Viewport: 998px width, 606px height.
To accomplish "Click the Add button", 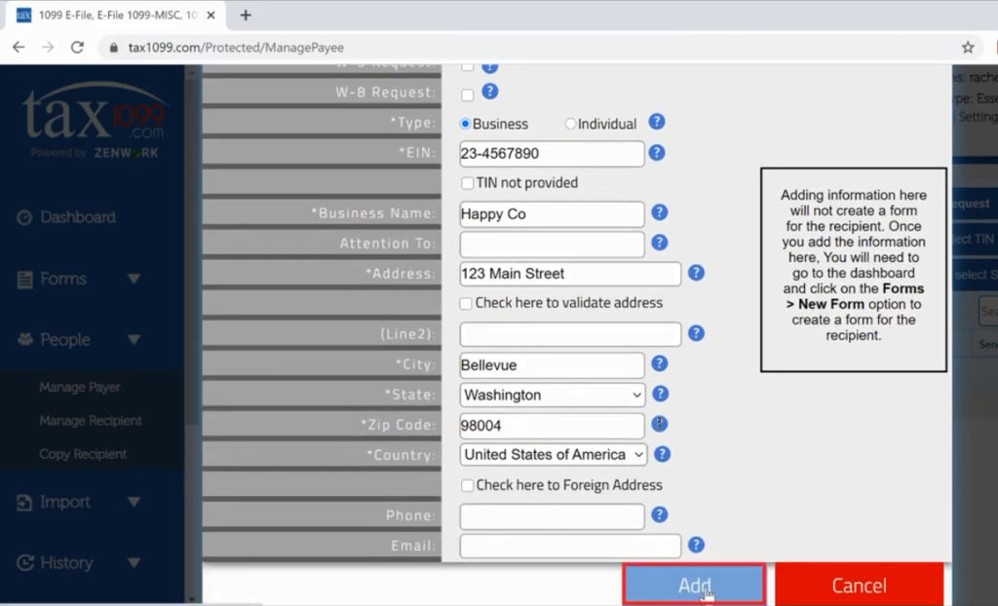I will [x=693, y=585].
